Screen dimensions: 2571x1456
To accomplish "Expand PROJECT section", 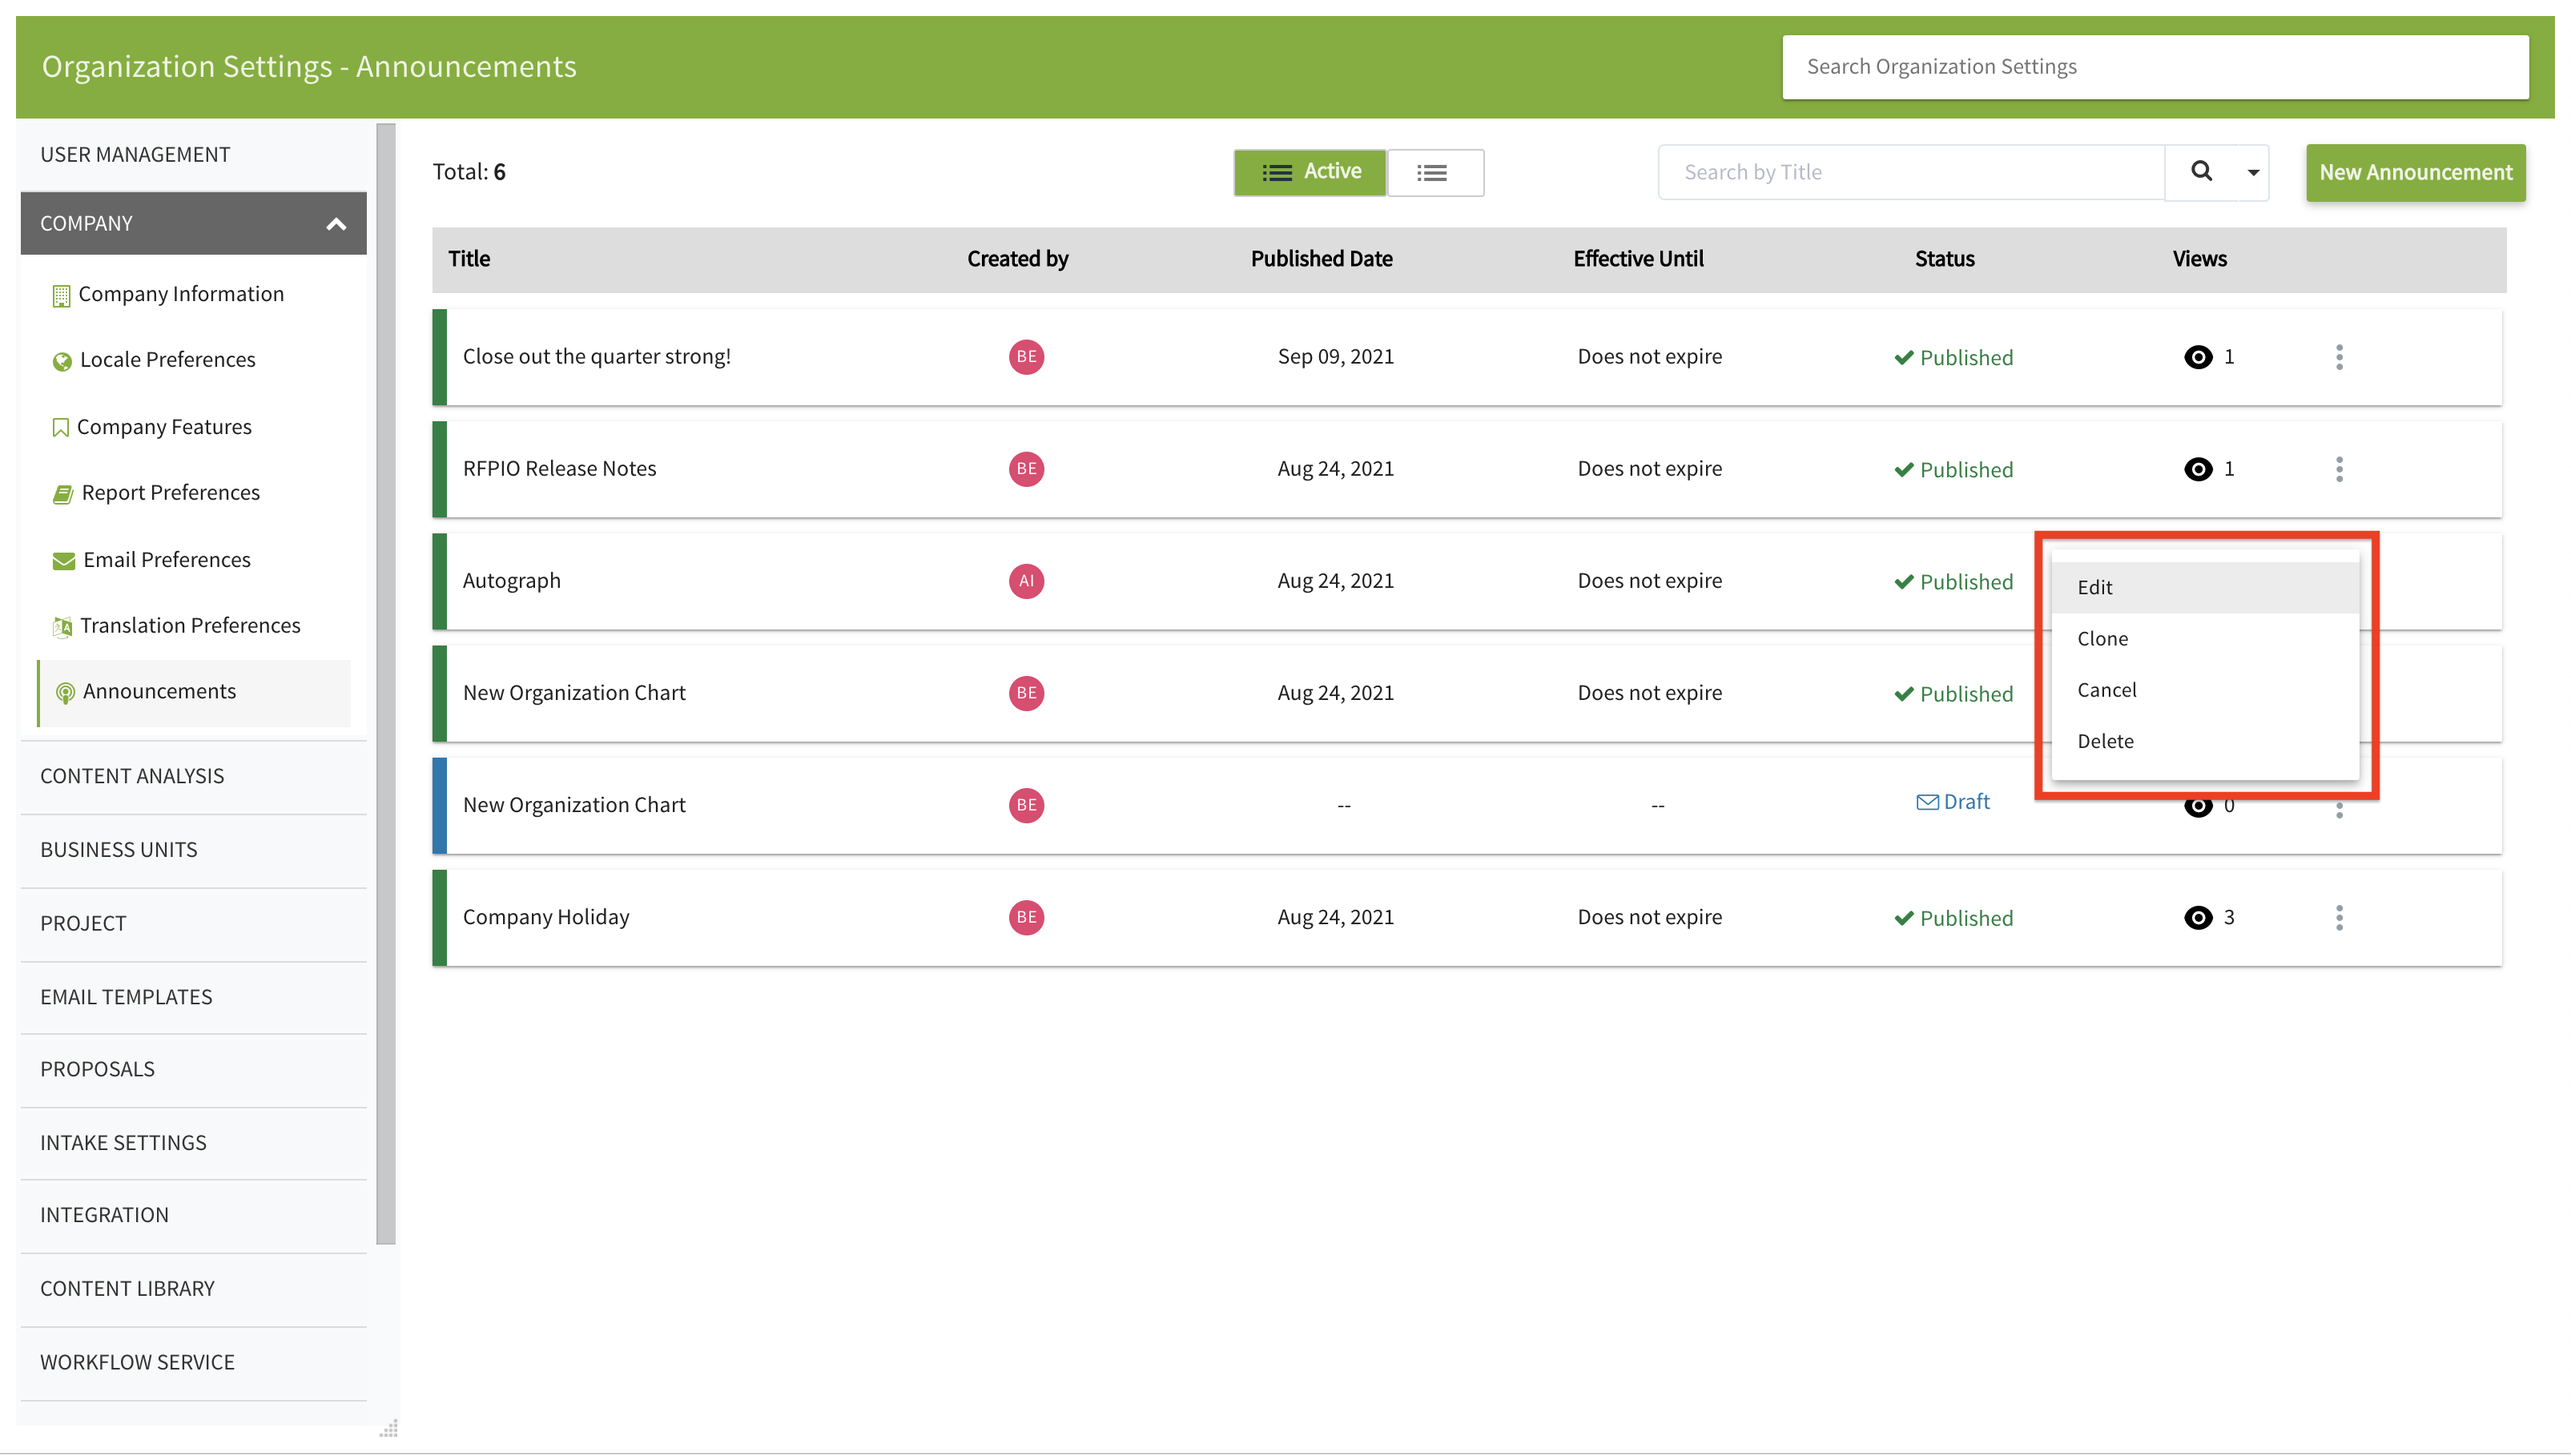I will click(193, 923).
